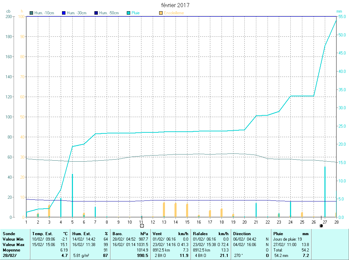This screenshot has width=349, height=260.
Task: Click the tall rain bar on day 27
Action: 325,191
